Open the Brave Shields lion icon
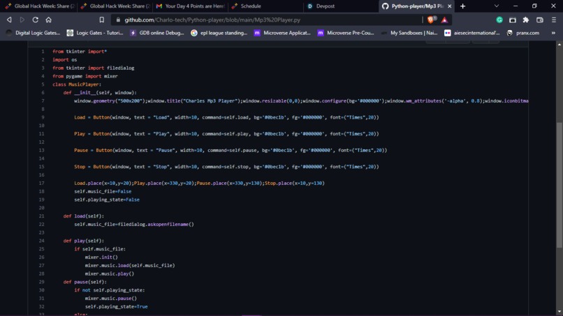The height and width of the screenshot is (316, 563). pyautogui.click(x=431, y=20)
